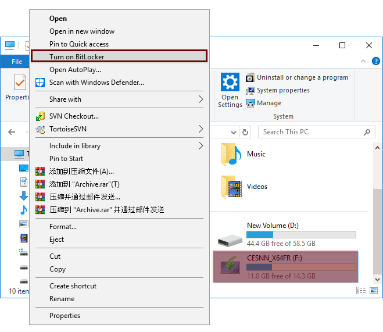Select Turn on BitLocker menu entry
The image size is (383, 332).
click(x=119, y=56)
